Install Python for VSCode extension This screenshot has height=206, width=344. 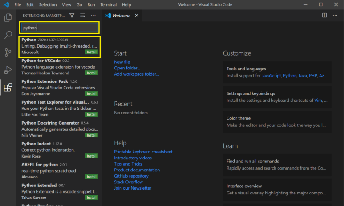point(91,73)
